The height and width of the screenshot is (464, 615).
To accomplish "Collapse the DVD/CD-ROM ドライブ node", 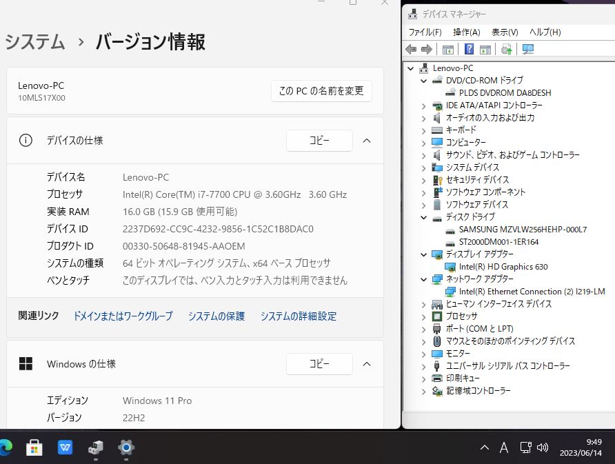I will point(423,81).
